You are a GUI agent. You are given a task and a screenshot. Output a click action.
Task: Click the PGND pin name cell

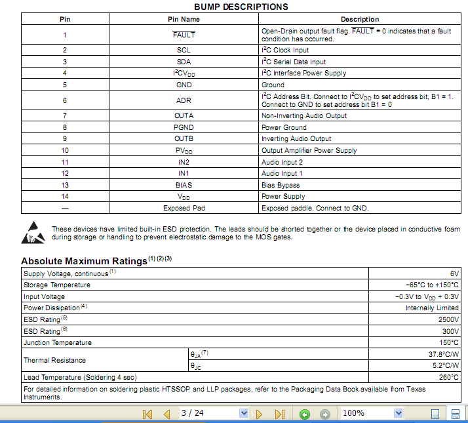[184, 127]
